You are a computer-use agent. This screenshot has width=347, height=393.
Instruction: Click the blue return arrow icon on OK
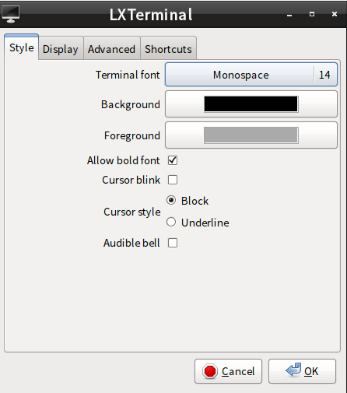tap(293, 370)
